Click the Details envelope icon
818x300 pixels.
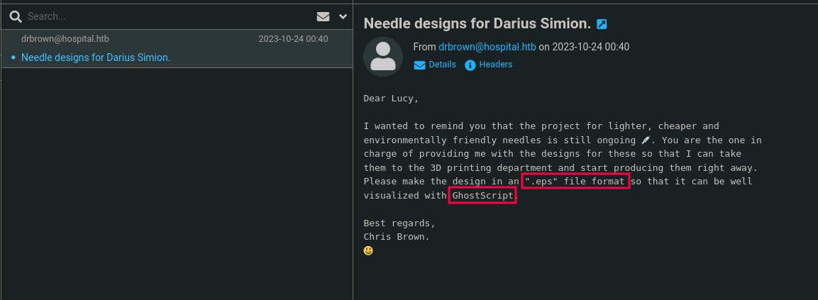click(419, 65)
